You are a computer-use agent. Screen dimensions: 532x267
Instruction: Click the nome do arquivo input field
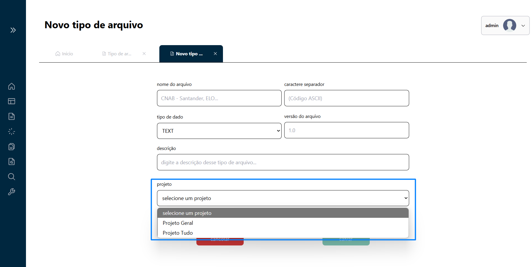point(219,98)
